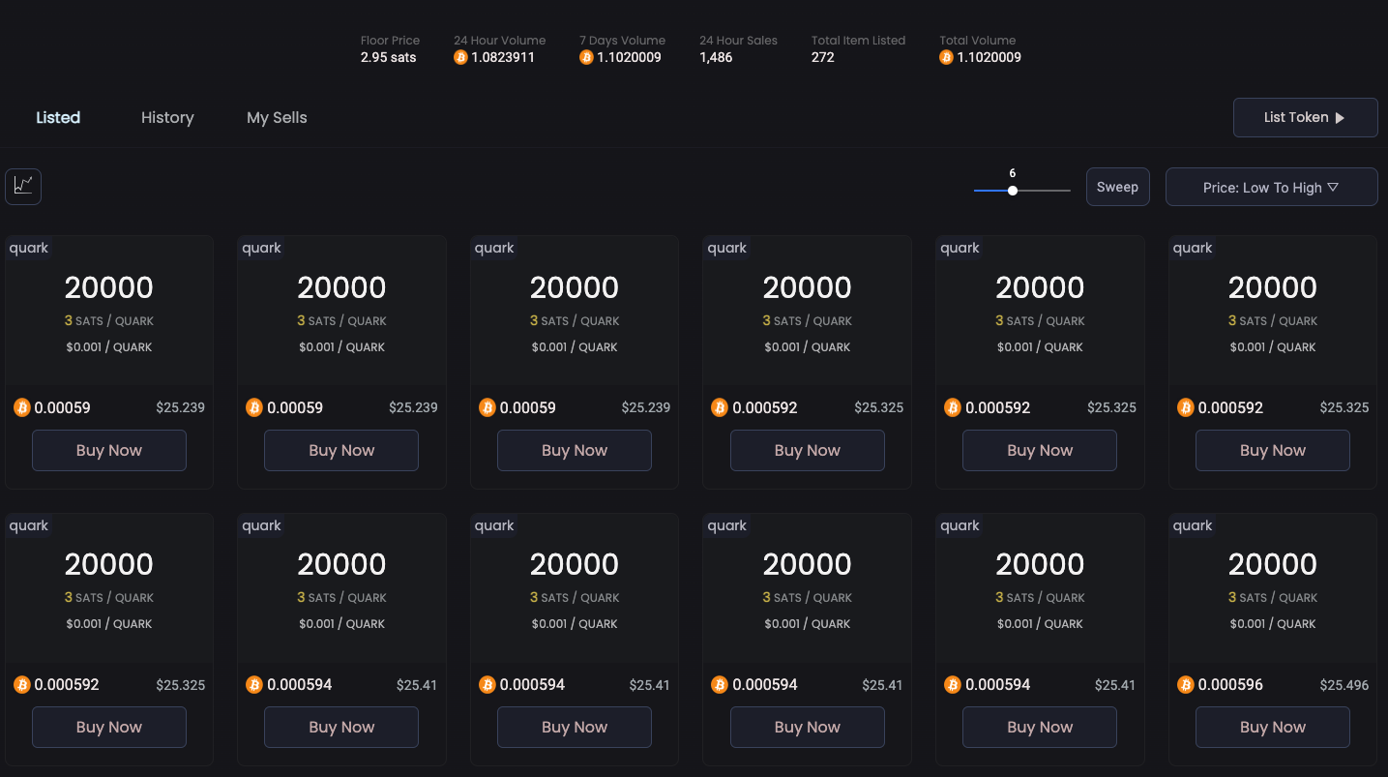Click Bitcoin icon beside Total Volume value
This screenshot has width=1388, height=777.
(947, 57)
